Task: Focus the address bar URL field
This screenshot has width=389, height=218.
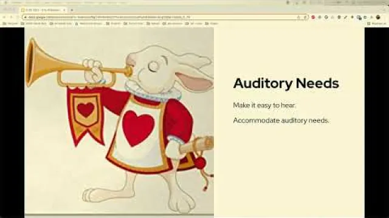Action: pyautogui.click(x=161, y=18)
